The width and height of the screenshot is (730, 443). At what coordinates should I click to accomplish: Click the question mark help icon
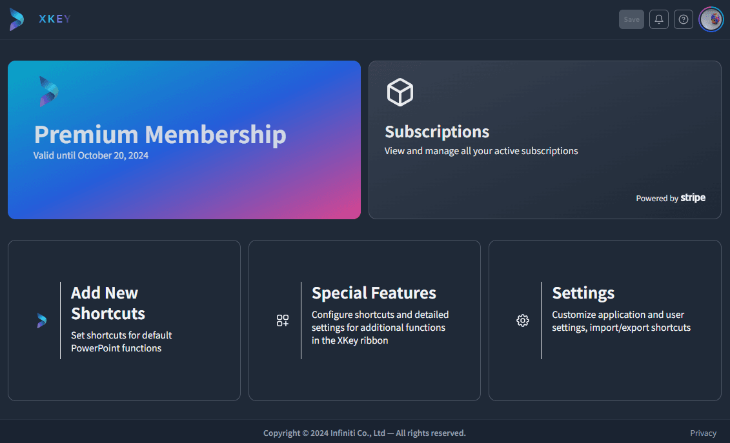tap(683, 19)
